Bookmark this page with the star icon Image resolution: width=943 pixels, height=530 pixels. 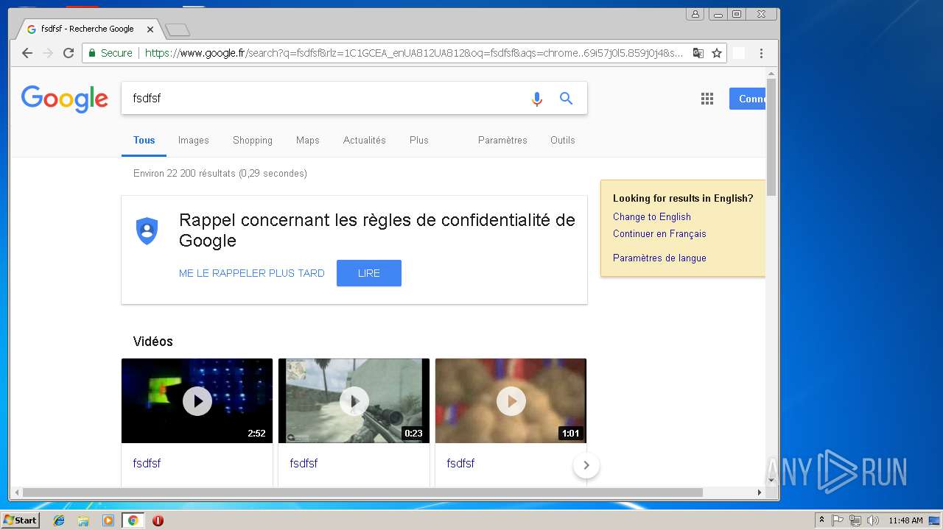[x=716, y=53]
